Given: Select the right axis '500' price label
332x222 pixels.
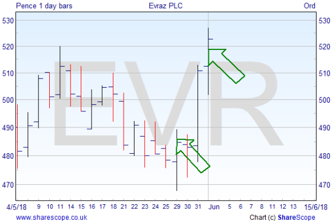Looking at the screenshot, I should tap(325, 100).
